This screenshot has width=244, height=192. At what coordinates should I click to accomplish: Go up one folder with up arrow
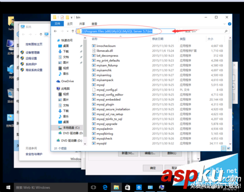pos(73,31)
